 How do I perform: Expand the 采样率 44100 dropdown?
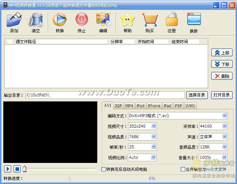tap(224, 126)
